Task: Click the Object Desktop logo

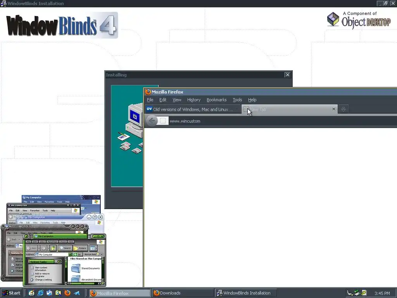Action: (x=359, y=20)
